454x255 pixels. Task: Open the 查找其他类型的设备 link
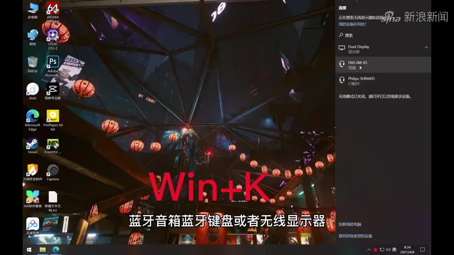pyautogui.click(x=355, y=236)
